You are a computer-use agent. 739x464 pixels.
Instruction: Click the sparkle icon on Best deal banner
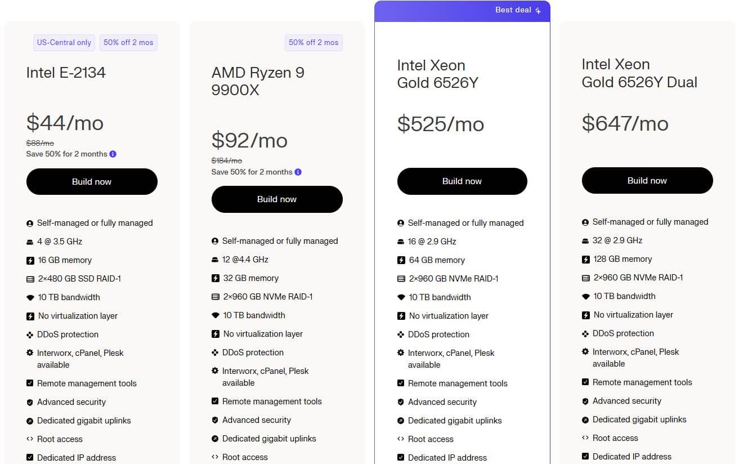point(538,11)
